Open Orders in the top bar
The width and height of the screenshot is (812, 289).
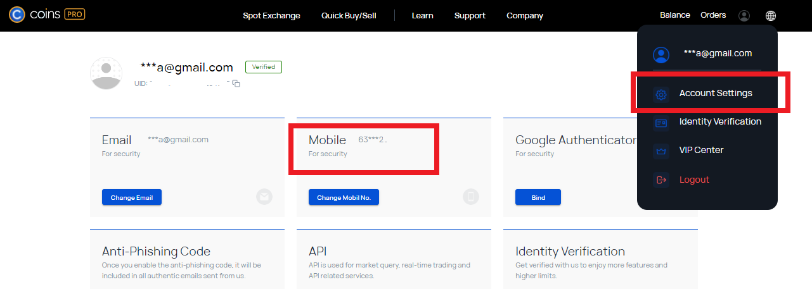713,15
